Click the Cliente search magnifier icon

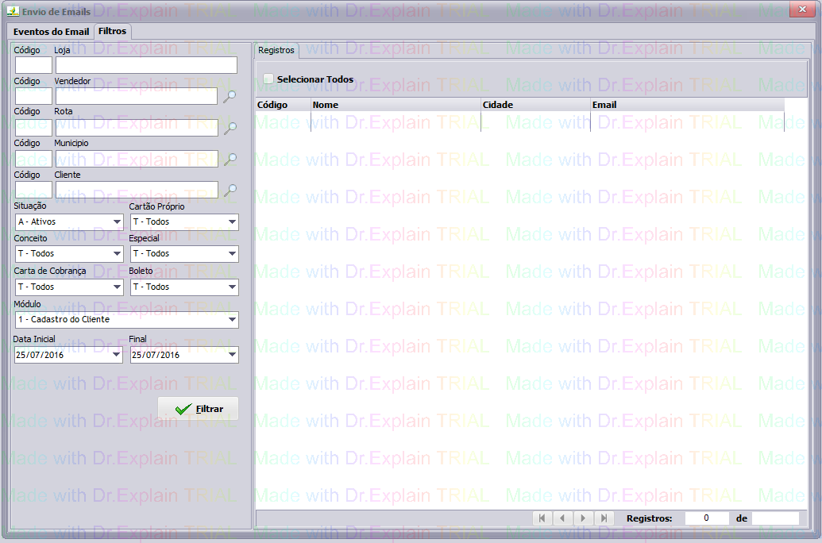(230, 191)
